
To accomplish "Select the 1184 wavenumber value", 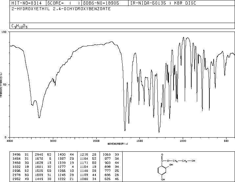I will (84, 159).
